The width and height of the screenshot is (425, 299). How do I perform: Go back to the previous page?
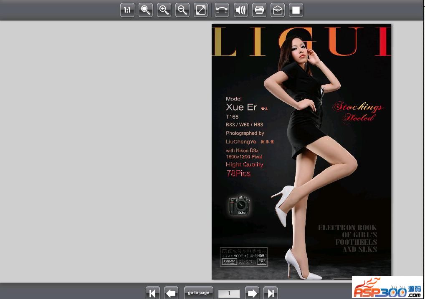[x=171, y=293]
